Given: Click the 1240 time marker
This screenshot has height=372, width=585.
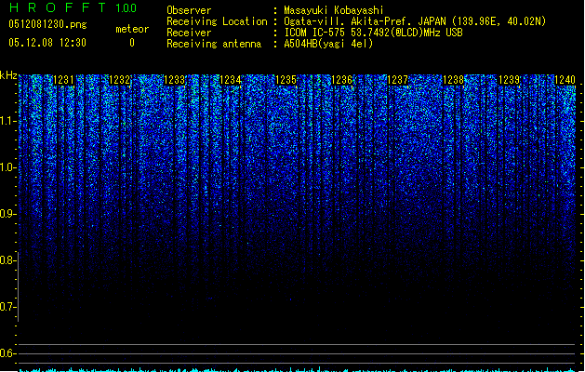Looking at the screenshot, I should click(565, 80).
